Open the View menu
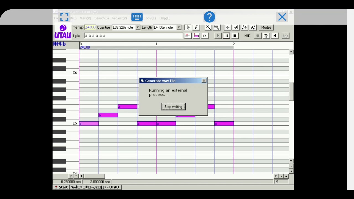Viewport: 354px width, 199px height. (85, 18)
